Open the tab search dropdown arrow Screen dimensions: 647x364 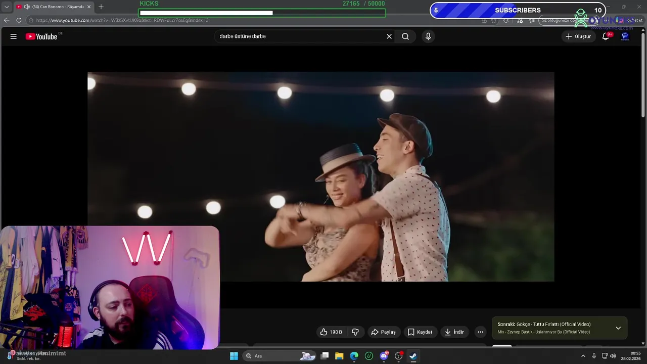pyautogui.click(x=7, y=7)
